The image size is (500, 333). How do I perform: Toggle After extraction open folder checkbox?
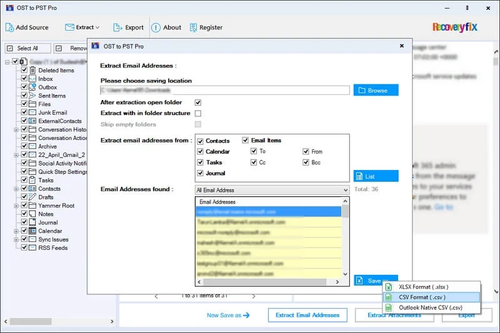198,102
